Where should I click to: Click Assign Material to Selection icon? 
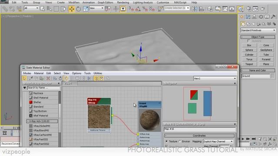coord(42,78)
